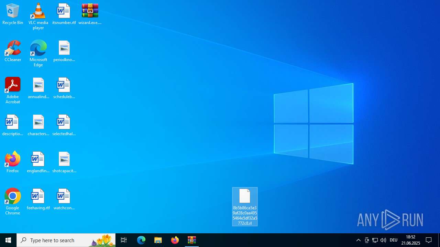Select the descriptio... Word document

[x=13, y=126]
